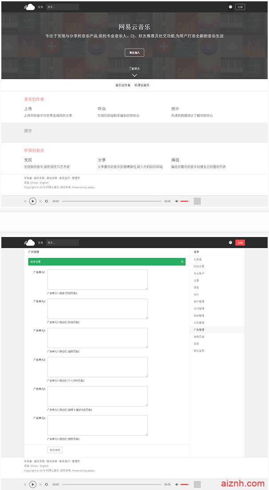Select 用户管理 from the sidebar menu

(198, 301)
